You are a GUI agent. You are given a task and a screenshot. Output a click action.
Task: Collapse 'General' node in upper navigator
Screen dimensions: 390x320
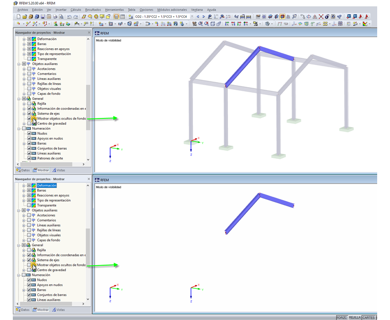(x=19, y=98)
